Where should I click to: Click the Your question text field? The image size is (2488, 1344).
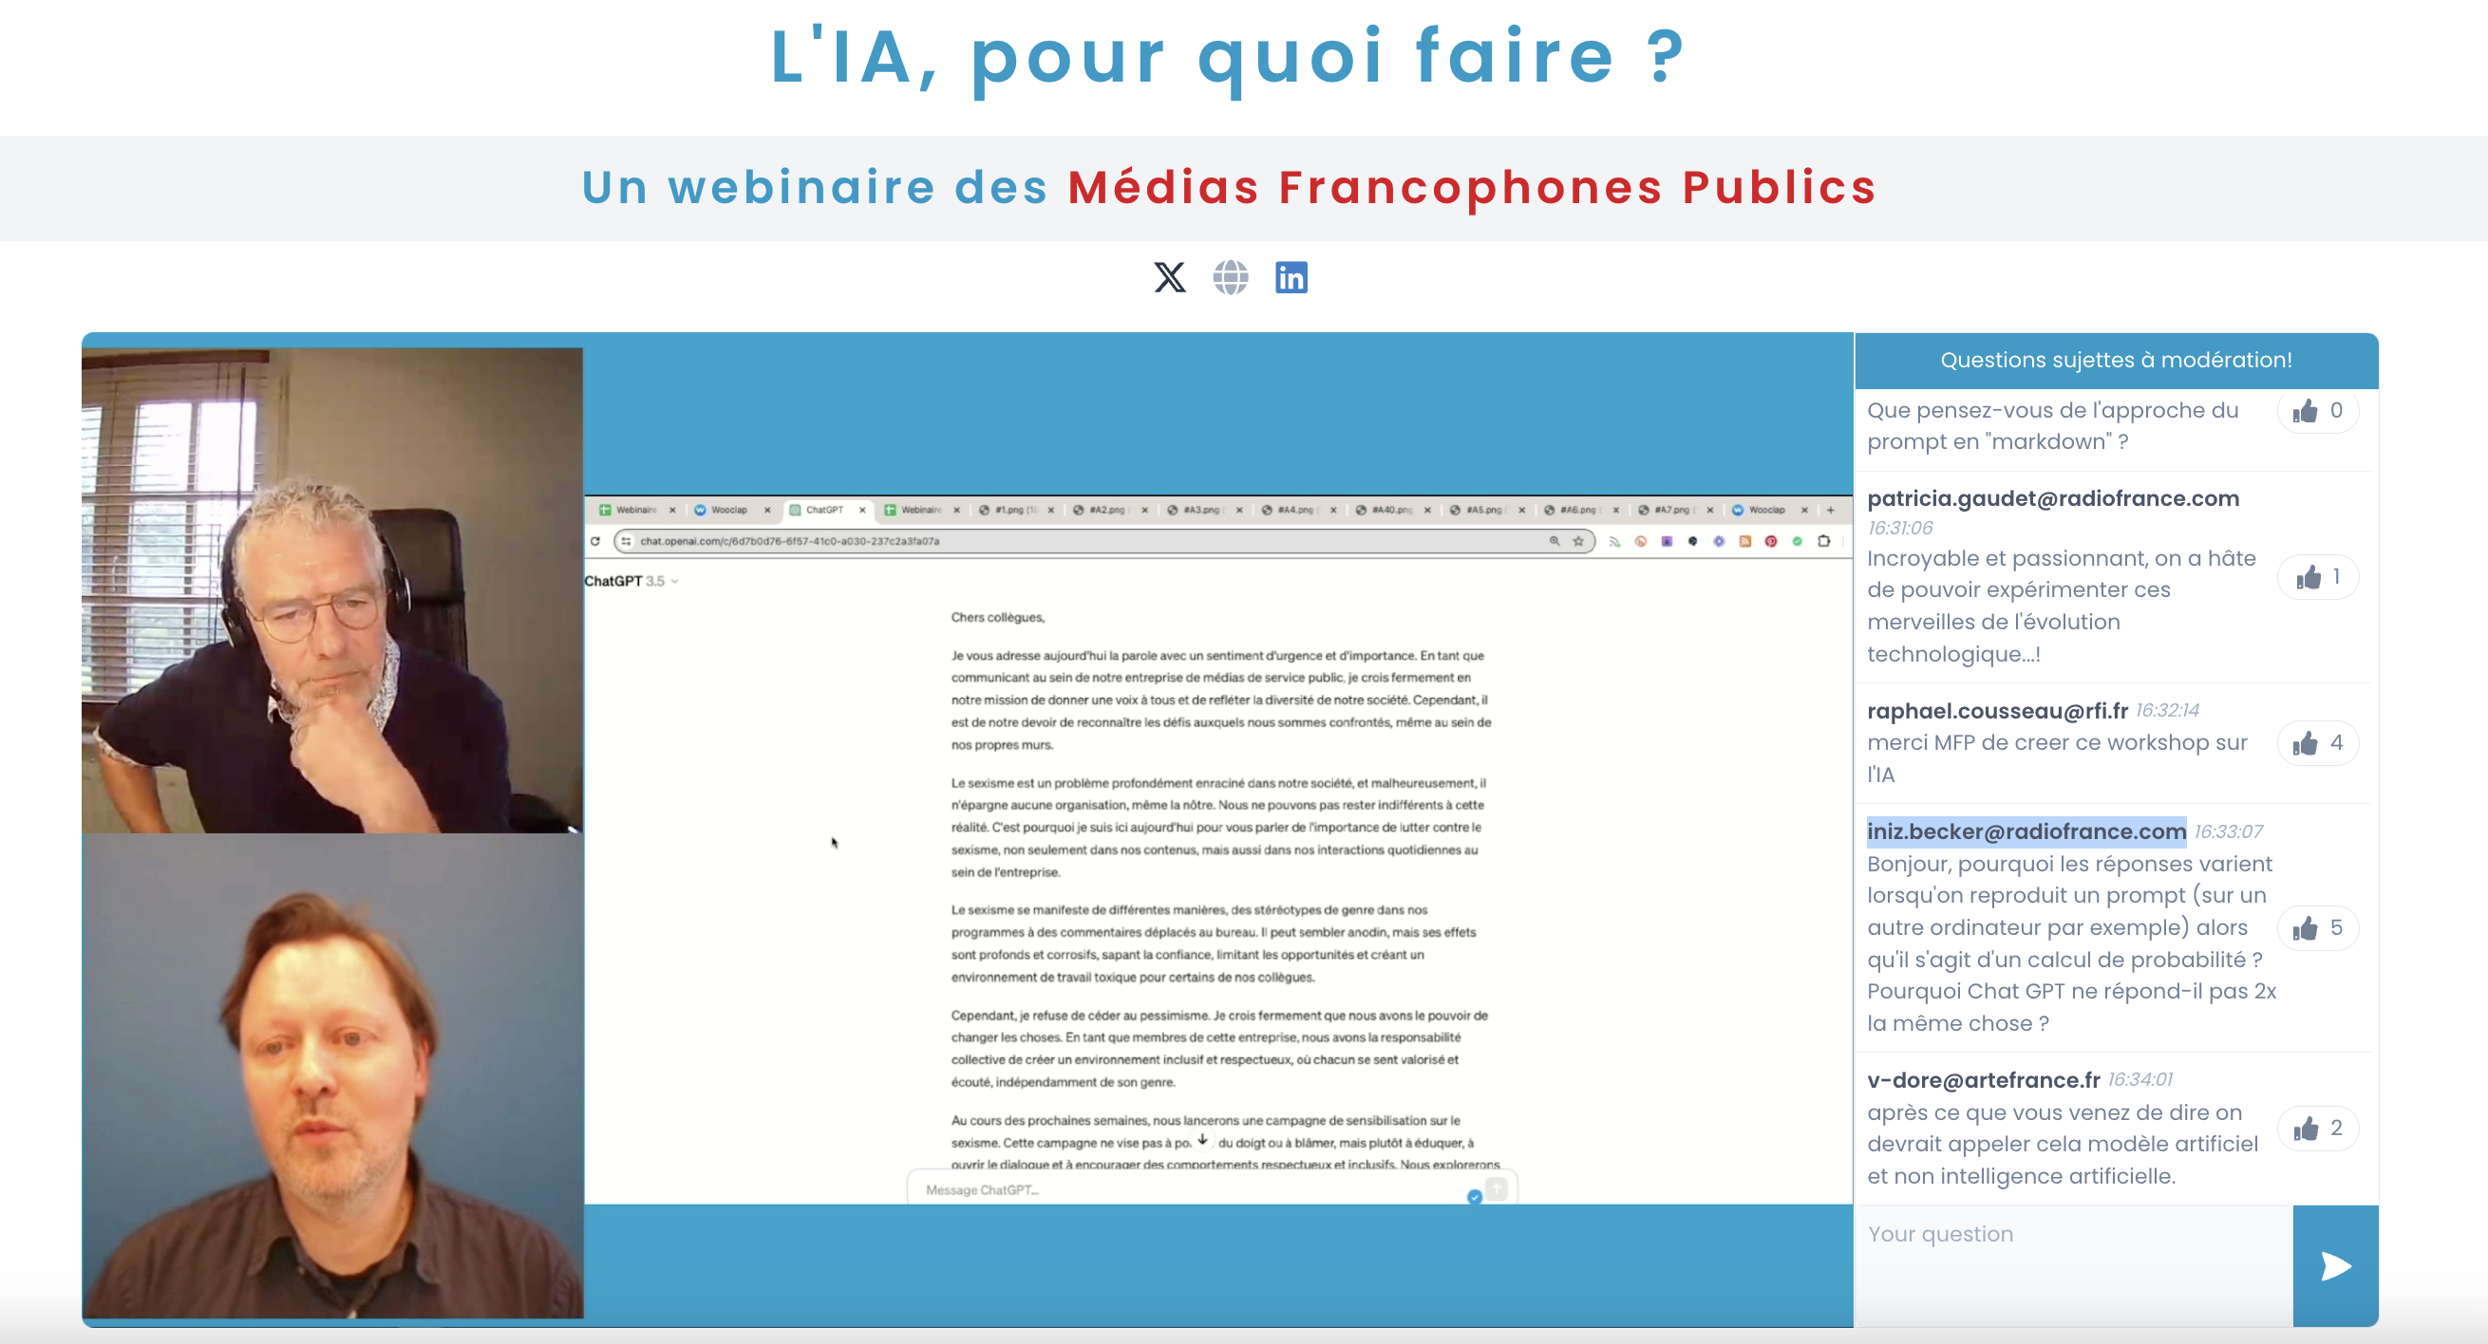2074,1266
